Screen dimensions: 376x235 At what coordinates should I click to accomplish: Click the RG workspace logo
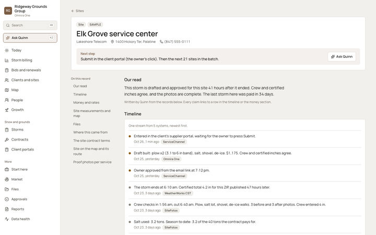[8, 10]
